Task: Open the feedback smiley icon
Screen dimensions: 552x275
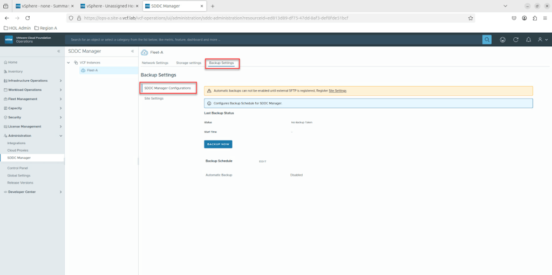Action: point(503,40)
